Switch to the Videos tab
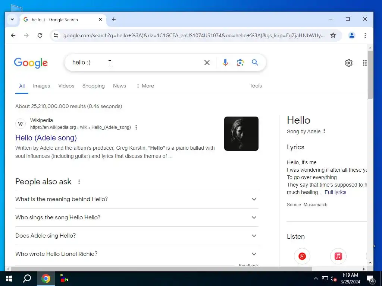 click(66, 86)
